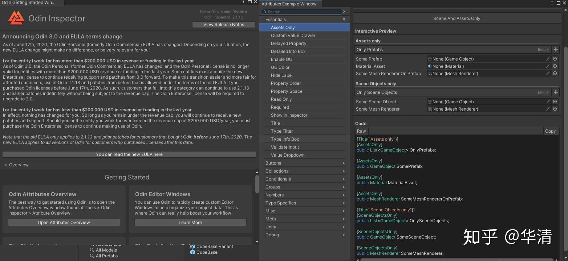Open object picker for Some Mesh Renderer On Prefab
The width and height of the screenshot is (568, 261).
[555, 73]
